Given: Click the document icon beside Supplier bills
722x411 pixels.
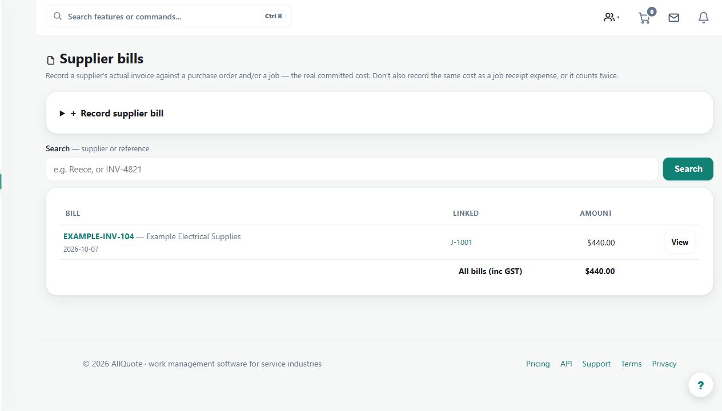Looking at the screenshot, I should (x=51, y=60).
